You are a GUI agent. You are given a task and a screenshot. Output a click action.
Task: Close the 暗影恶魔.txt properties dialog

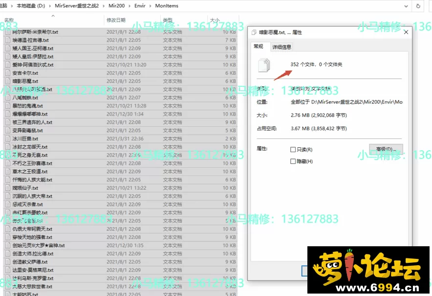406,33
